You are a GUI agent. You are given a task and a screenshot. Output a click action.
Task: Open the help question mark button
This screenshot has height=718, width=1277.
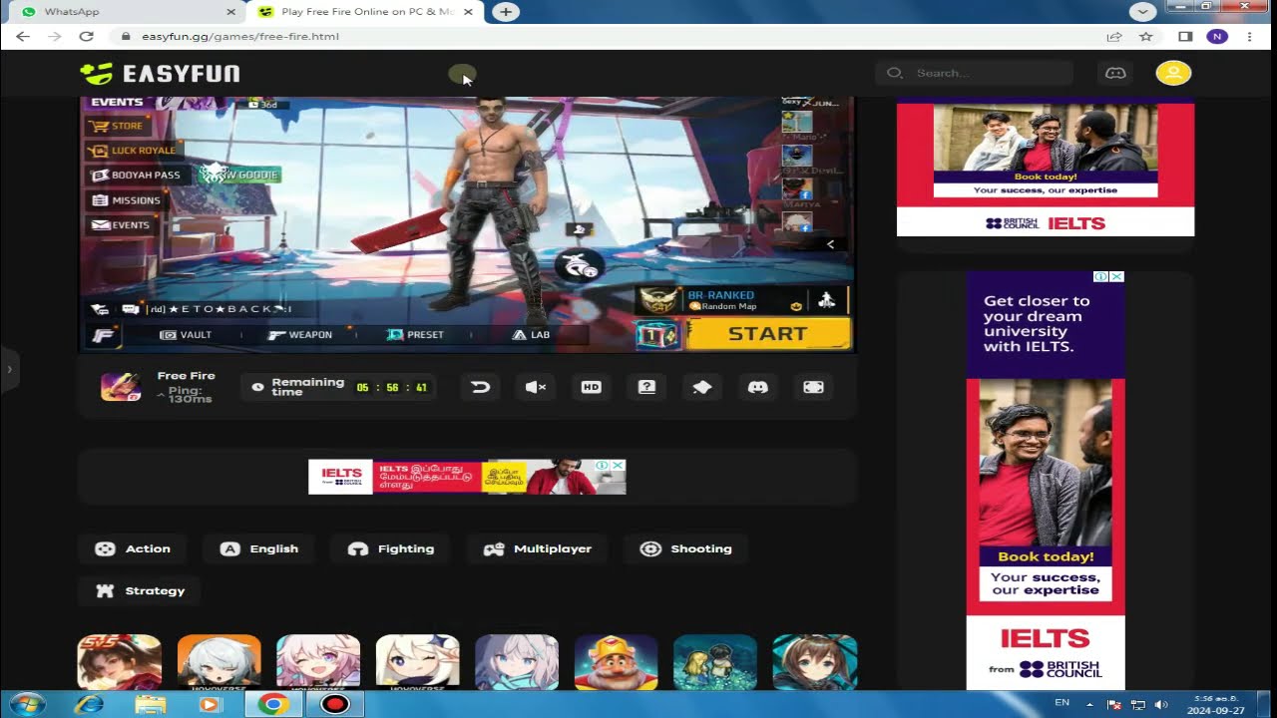tap(646, 387)
